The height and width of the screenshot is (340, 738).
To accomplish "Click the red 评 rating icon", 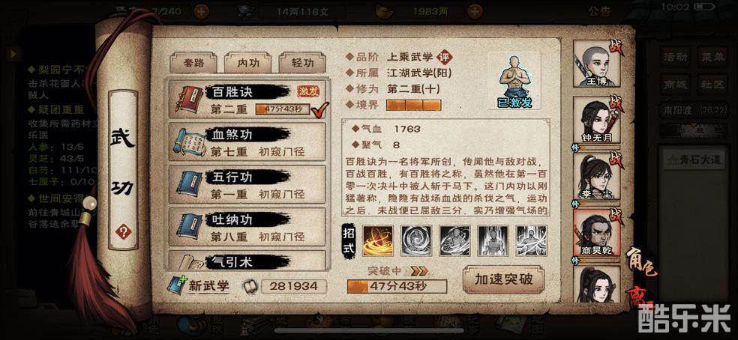I will 444,58.
